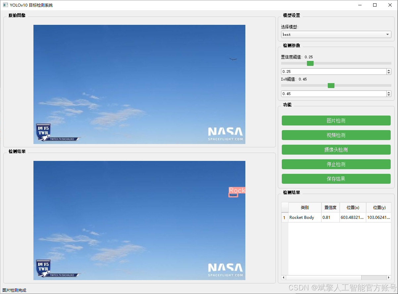Decrease IoU threshold with spinbox down arrow
The image size is (398, 294).
coord(389,95)
